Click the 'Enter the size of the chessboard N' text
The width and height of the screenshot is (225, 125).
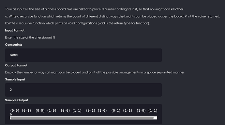(x=30, y=37)
